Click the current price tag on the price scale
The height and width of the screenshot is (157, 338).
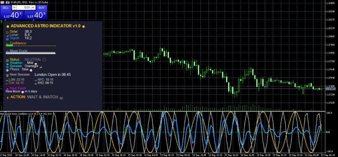click(x=331, y=89)
